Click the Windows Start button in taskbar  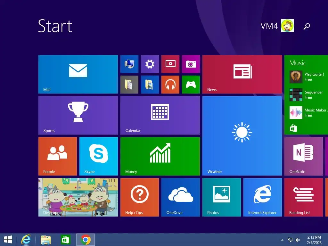point(8,240)
